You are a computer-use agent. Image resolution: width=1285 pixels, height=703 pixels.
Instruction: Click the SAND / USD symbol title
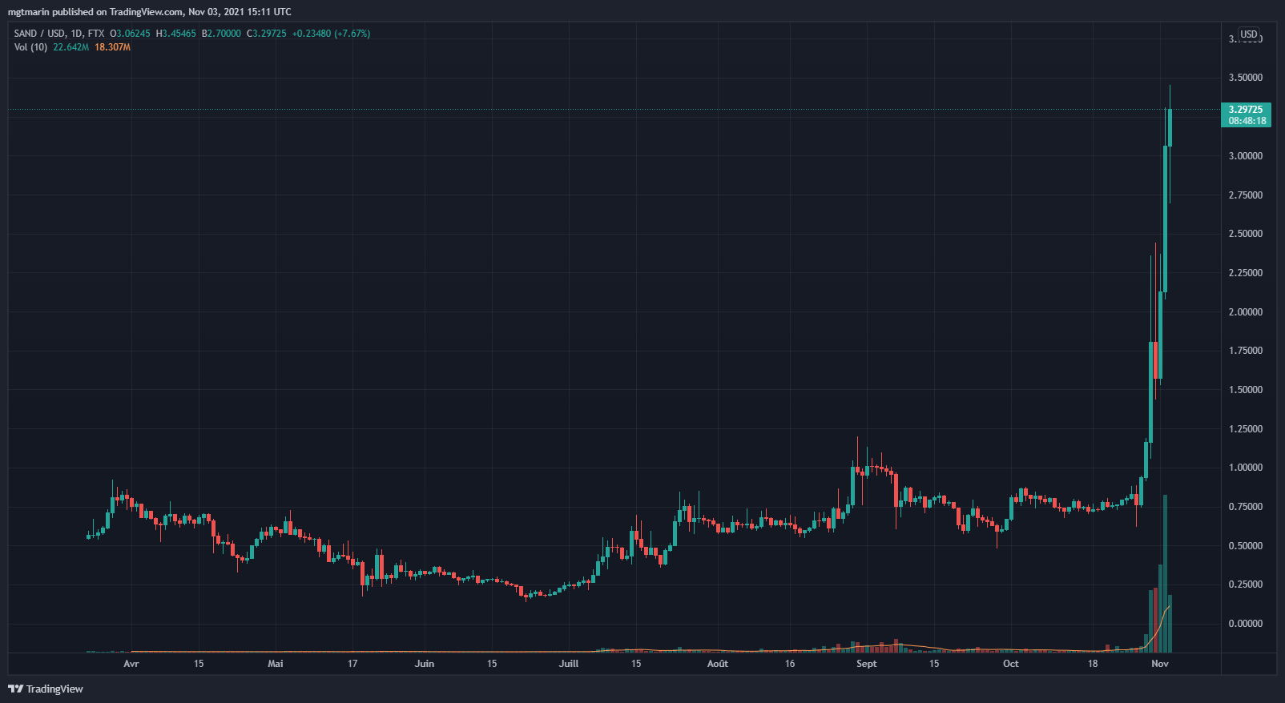tap(39, 34)
